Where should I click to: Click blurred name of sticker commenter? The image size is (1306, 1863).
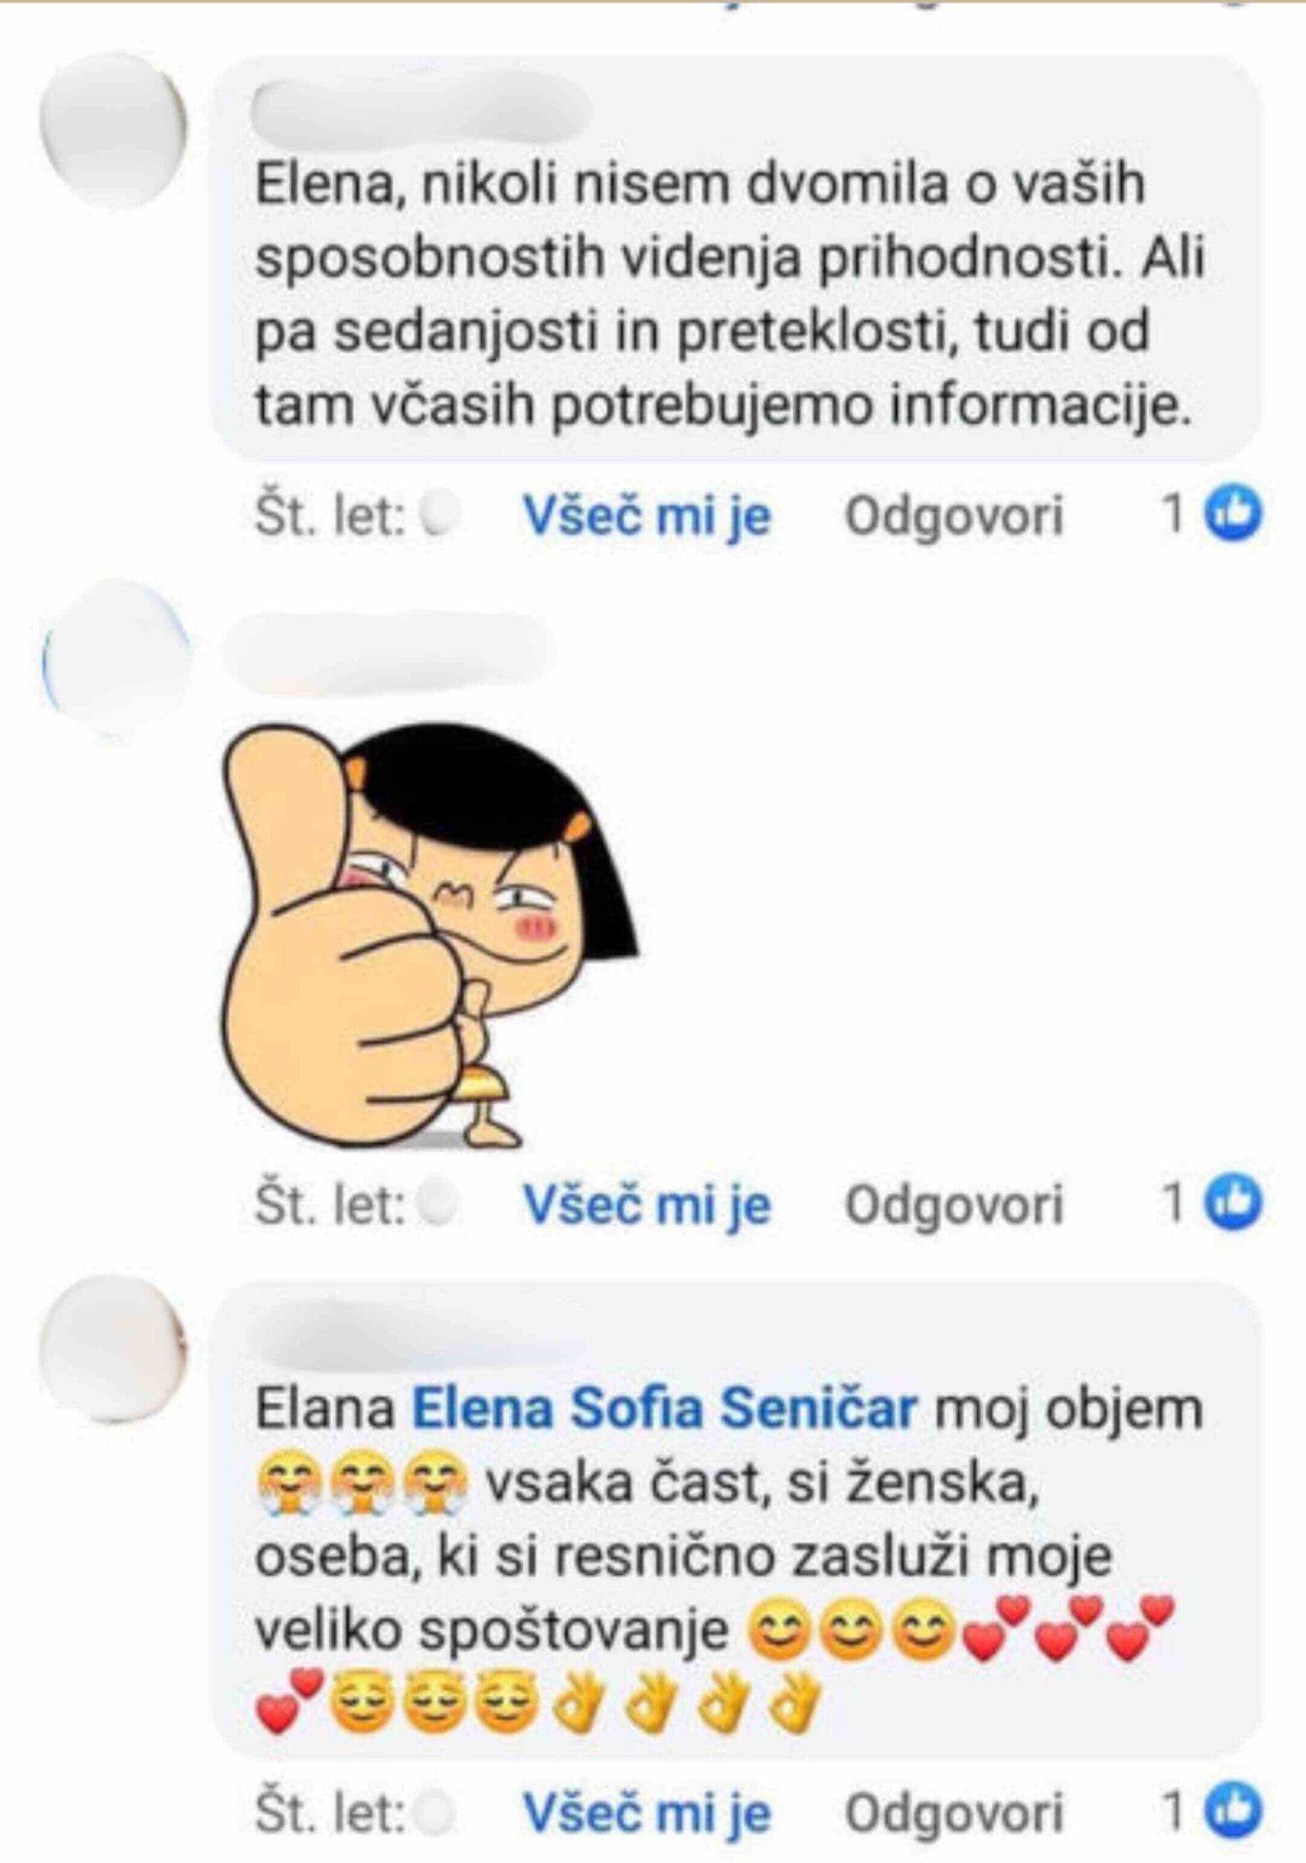(x=389, y=655)
